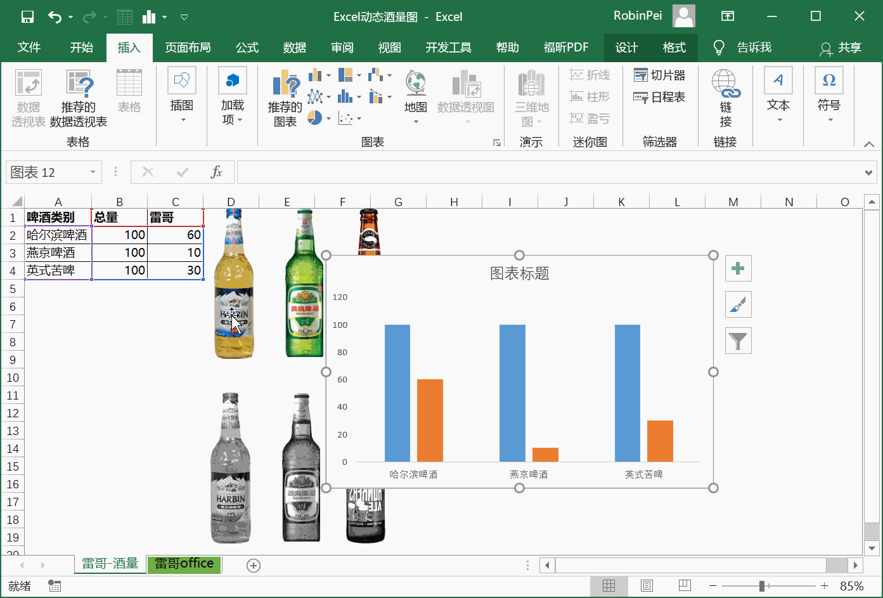
Task: Open Recommended Charts (推荐的图表)
Action: click(285, 98)
